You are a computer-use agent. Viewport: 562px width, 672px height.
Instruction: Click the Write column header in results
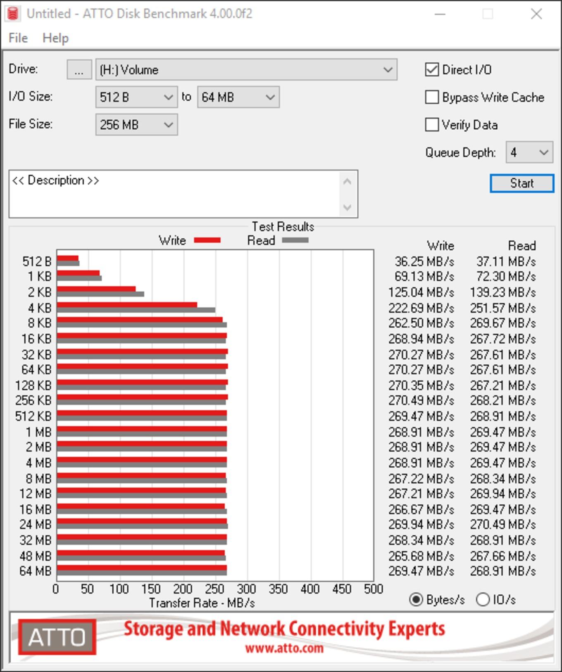click(x=441, y=246)
